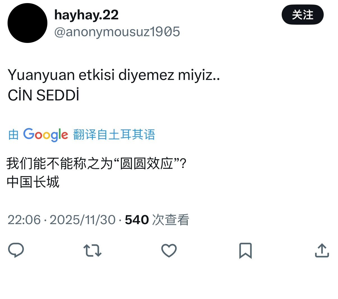This screenshot has height=299, width=338.
Task: Open the reply conversation thread
Action: pyautogui.click(x=16, y=251)
